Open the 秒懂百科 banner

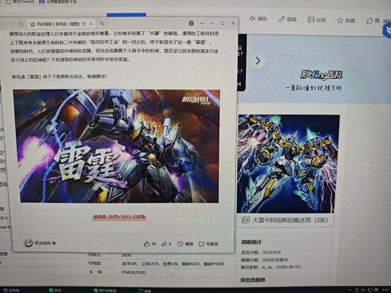[318, 70]
